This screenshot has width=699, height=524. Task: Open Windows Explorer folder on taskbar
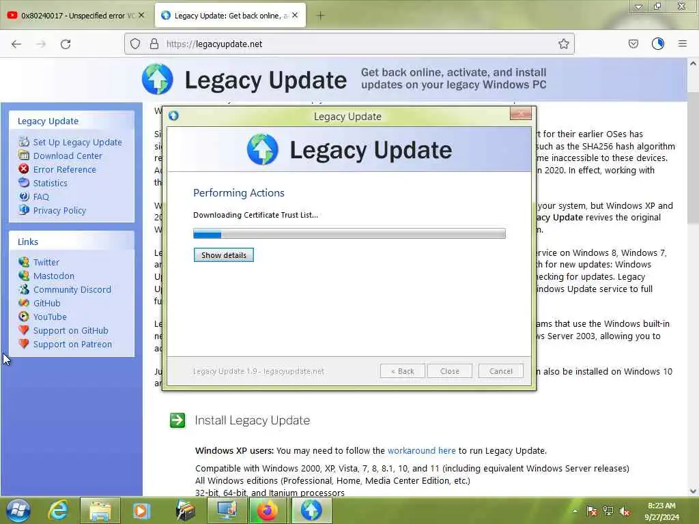100,510
